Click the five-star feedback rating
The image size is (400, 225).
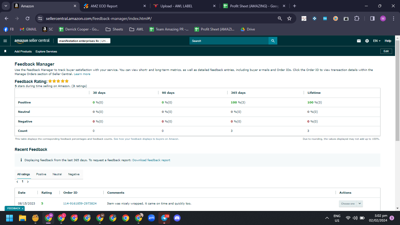[x=59, y=81]
